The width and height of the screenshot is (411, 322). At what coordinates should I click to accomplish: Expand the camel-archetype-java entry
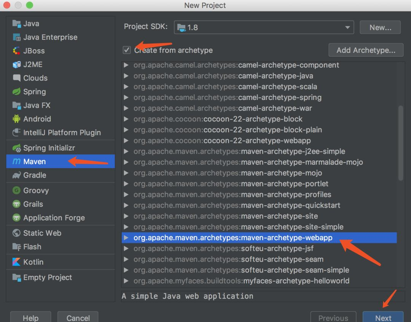126,76
